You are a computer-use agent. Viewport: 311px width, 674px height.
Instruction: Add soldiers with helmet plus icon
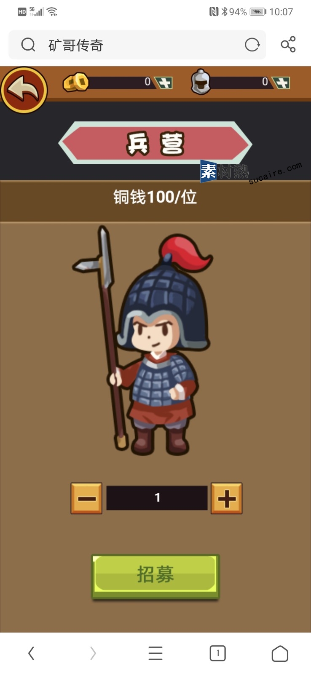pos(281,82)
